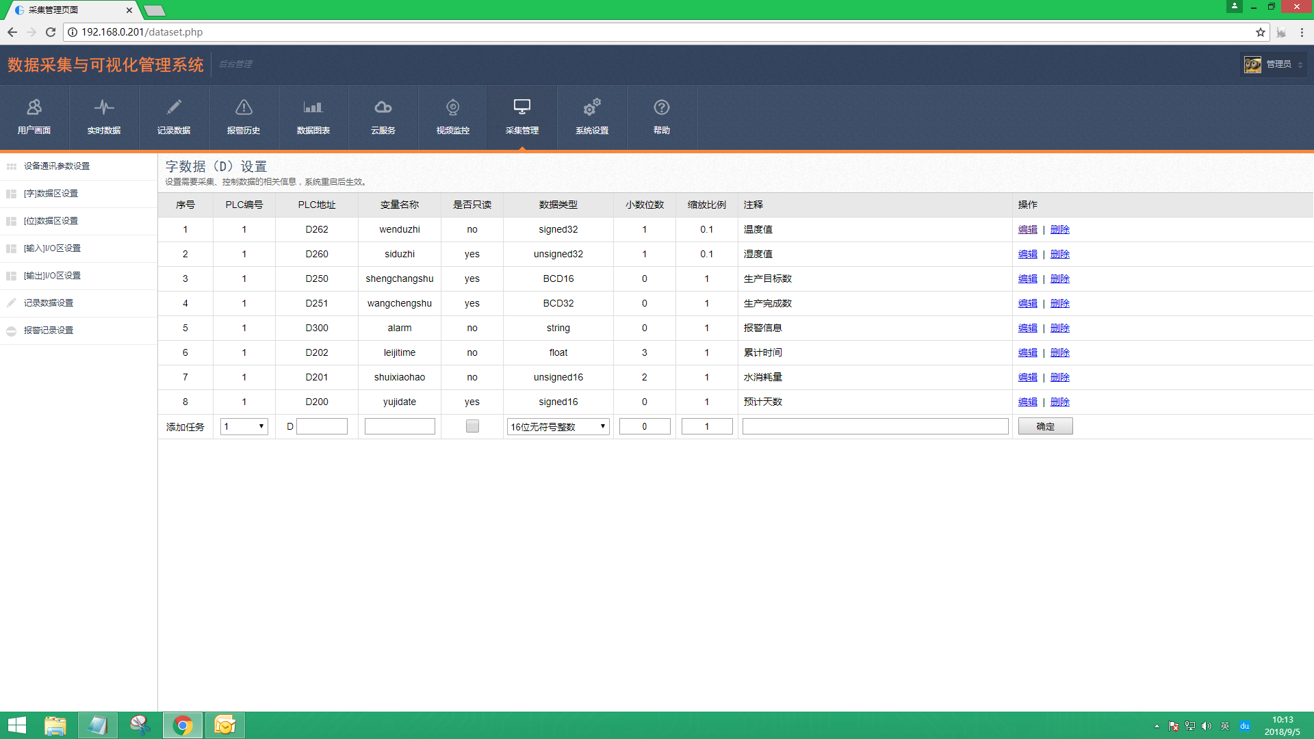Screen dimensions: 1314x739
Task: Toggle the 是否只读 checkbox in add row
Action: coord(472,426)
